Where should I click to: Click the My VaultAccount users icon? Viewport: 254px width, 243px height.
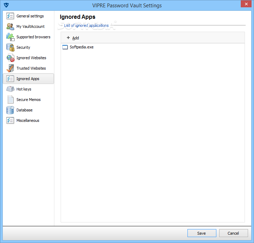10,26
